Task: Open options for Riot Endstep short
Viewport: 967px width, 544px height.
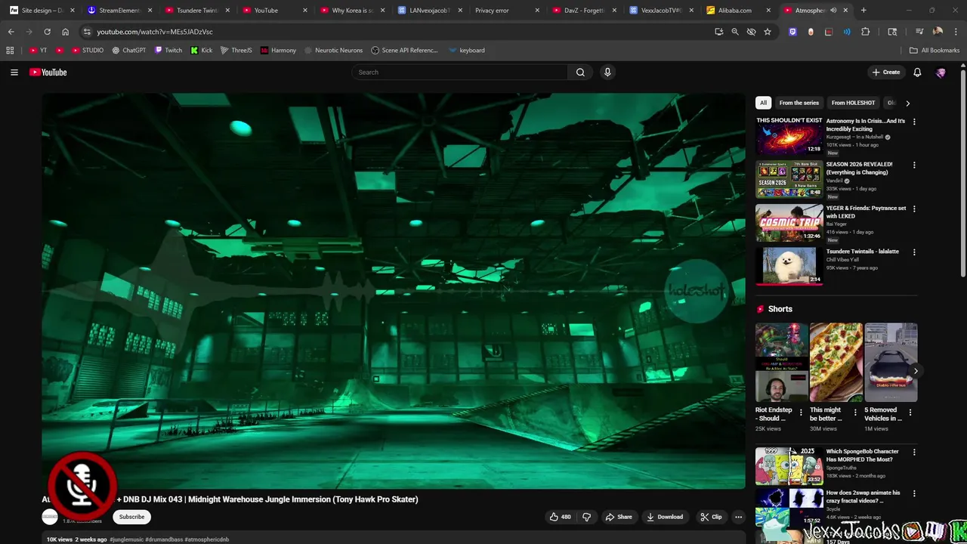Action: pyautogui.click(x=801, y=413)
